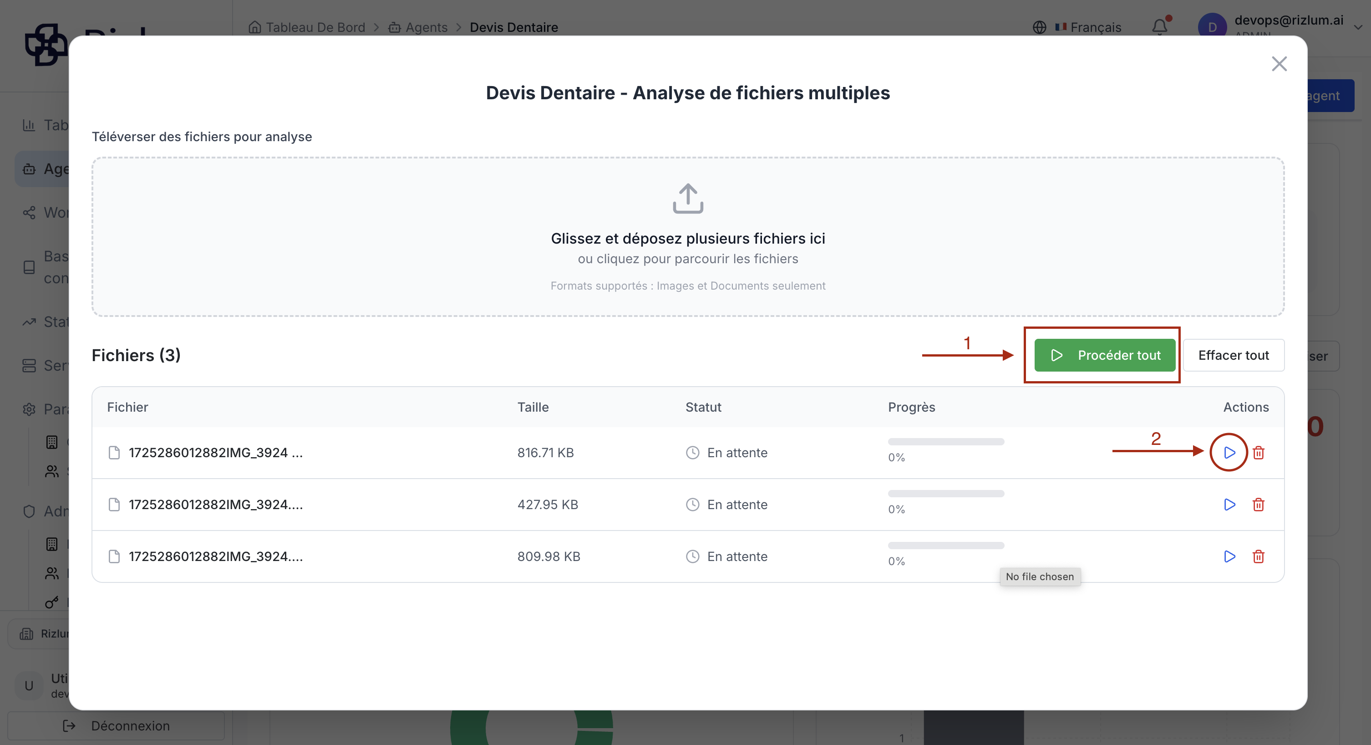Click the Rizlum logo in the sidebar
The image size is (1371, 745).
click(x=46, y=45)
